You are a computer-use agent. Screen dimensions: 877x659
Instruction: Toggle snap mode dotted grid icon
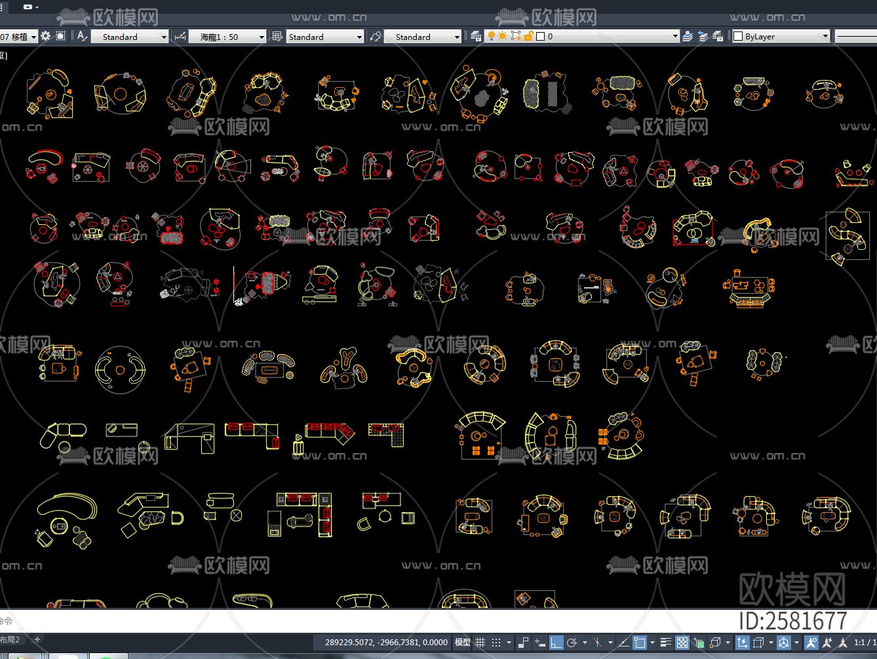[x=496, y=643]
